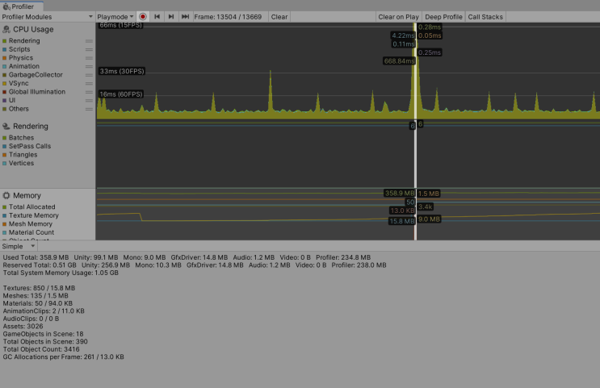This screenshot has height=388, width=600.
Task: Click 'Total Objects in Scene: 390' line
Action: pos(45,342)
